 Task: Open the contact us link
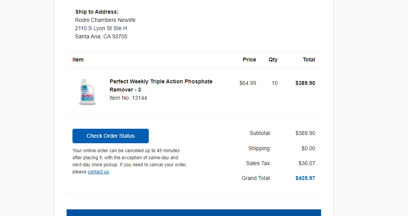(98, 171)
